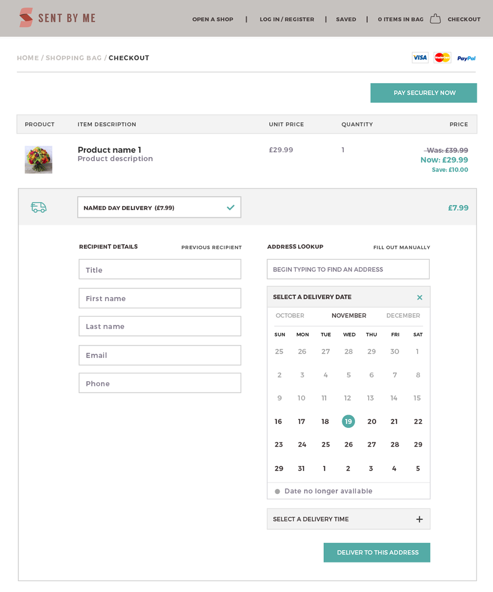Open the Title dropdown field
493x592 pixels.
point(160,270)
